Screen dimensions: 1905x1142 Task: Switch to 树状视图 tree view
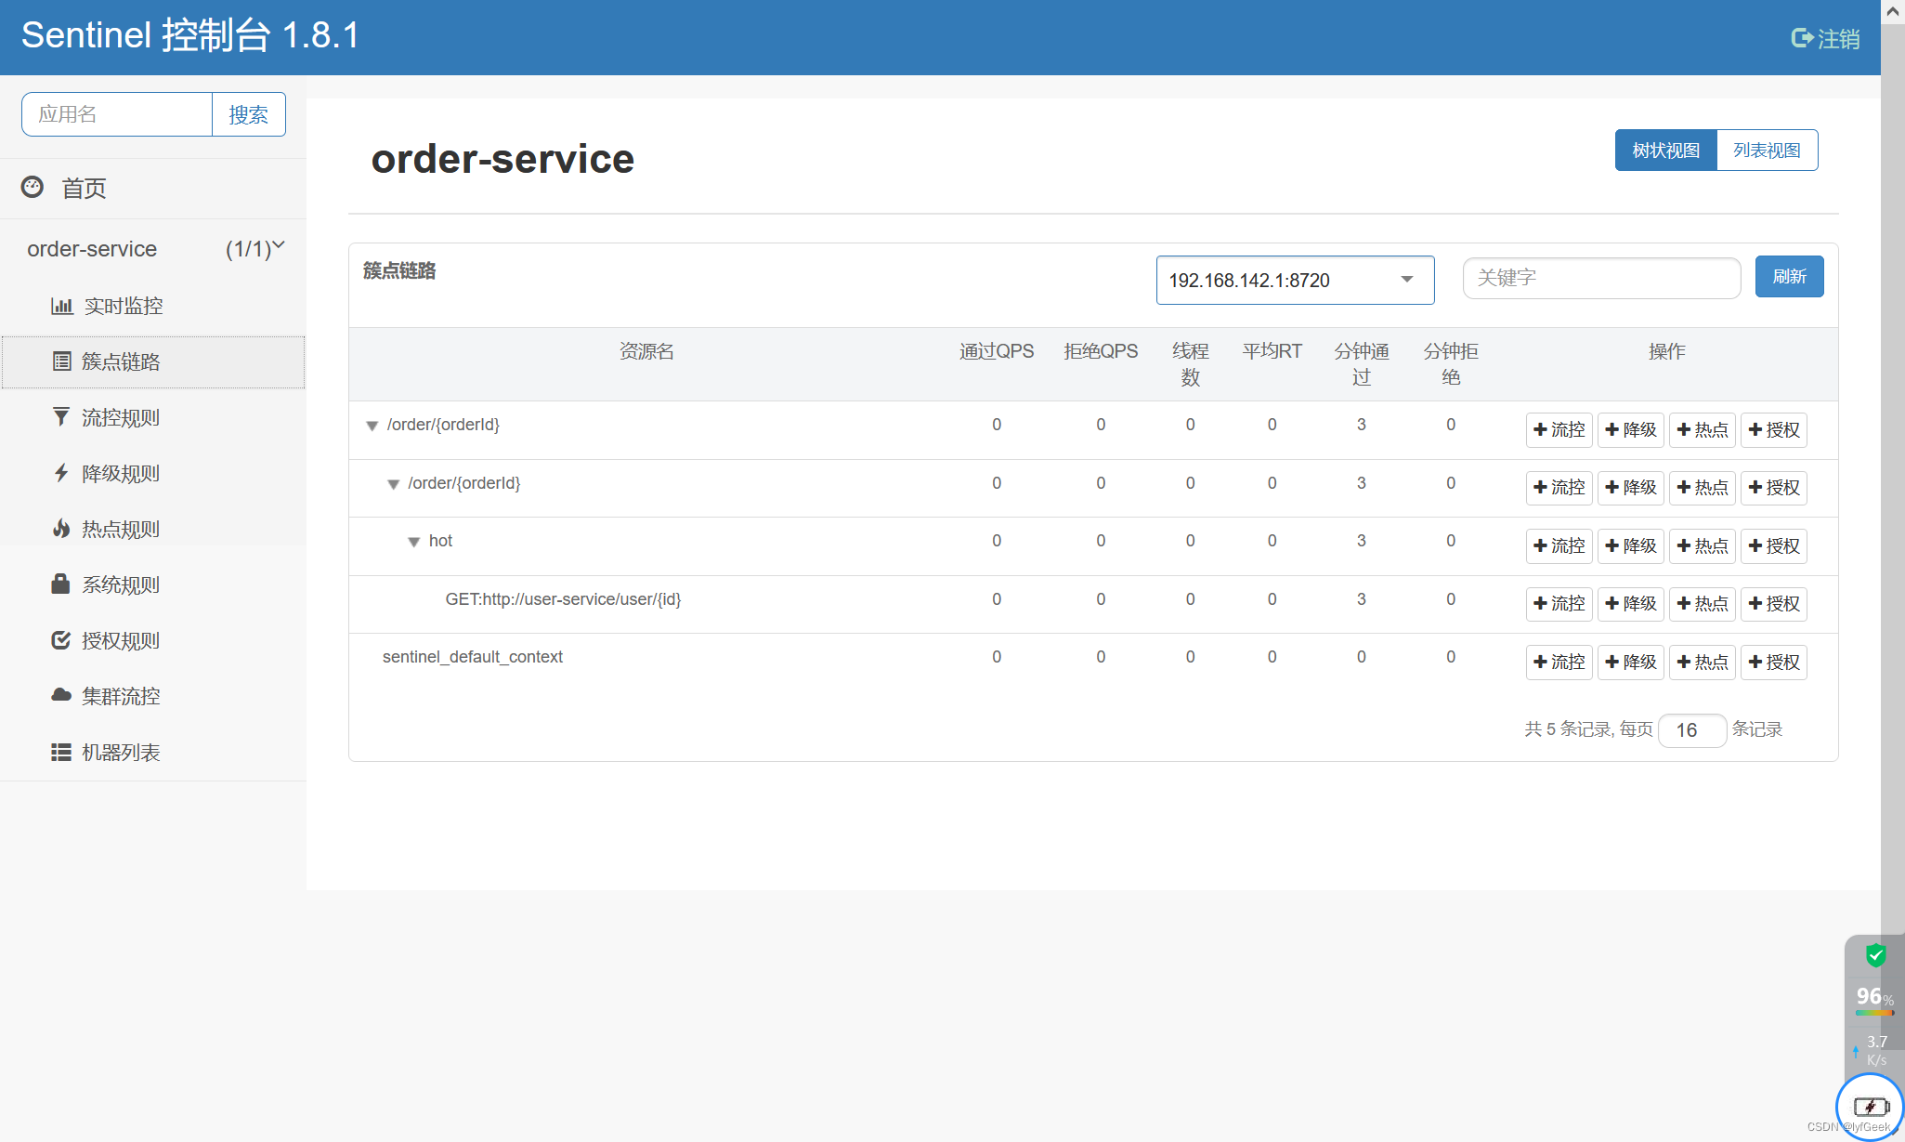coord(1665,150)
